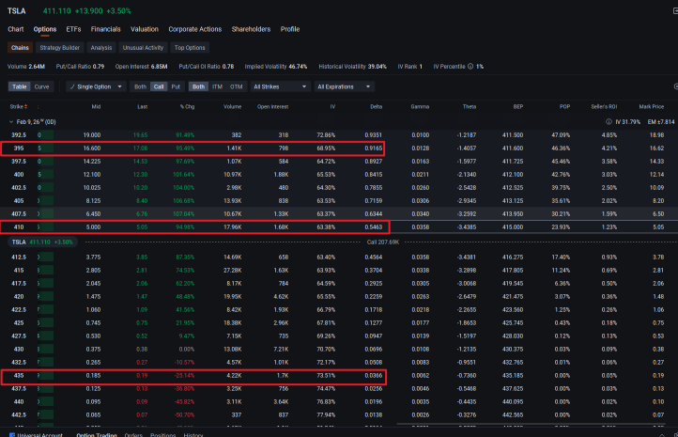The width and height of the screenshot is (678, 437).
Task: Open the ETFs tab
Action: click(x=73, y=29)
